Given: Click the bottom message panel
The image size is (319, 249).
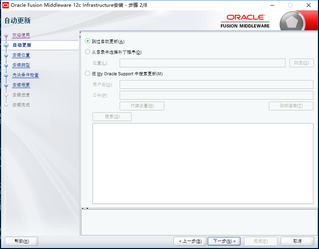Looking at the screenshot, I should point(199,222).
